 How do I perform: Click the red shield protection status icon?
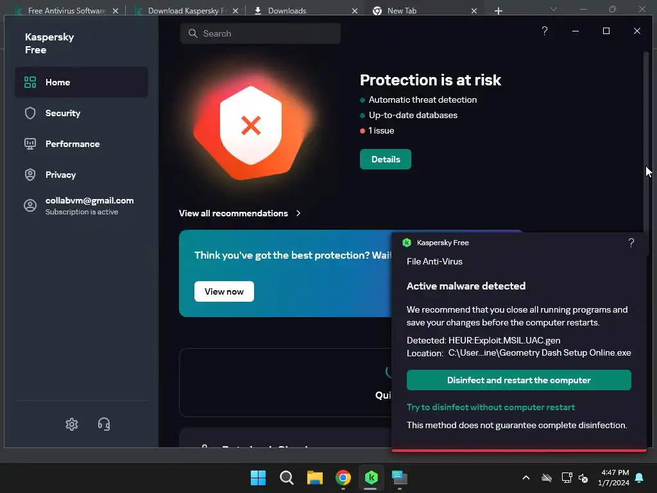pos(251,126)
